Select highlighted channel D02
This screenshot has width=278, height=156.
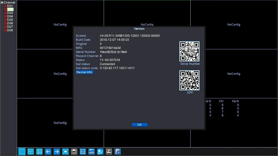(x=10, y=9)
